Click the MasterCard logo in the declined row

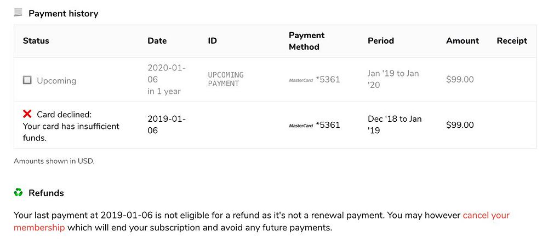point(301,125)
